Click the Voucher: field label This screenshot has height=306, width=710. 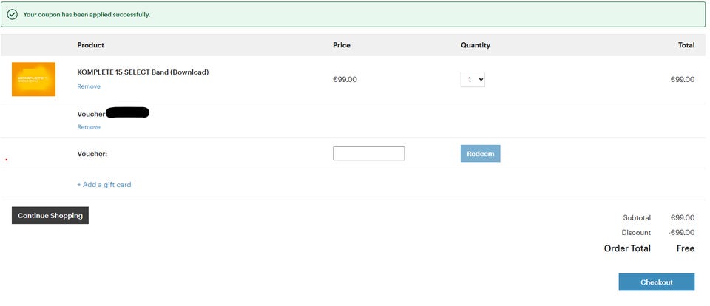[92, 154]
